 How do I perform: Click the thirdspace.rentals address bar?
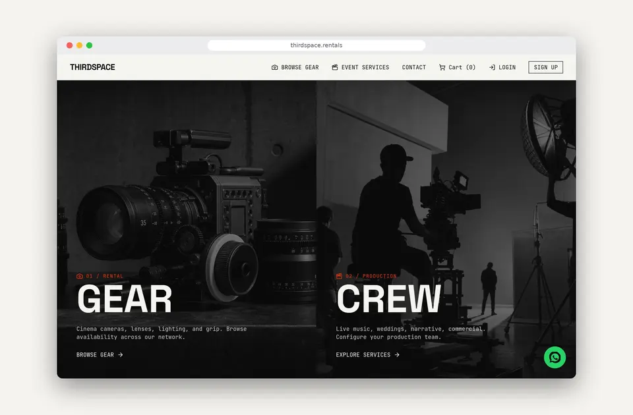(x=316, y=45)
